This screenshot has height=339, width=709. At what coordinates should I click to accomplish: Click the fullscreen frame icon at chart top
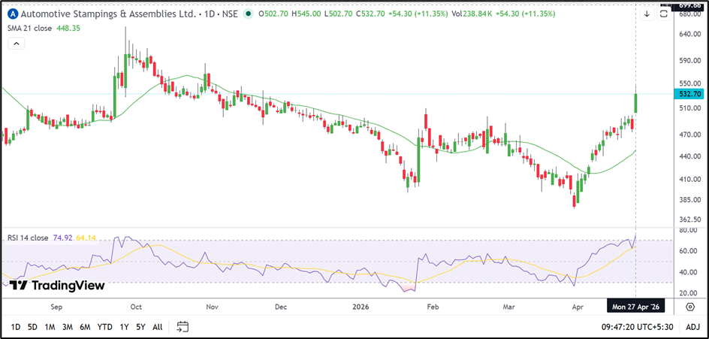point(662,14)
